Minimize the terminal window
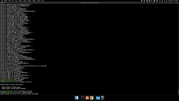Viewport: 179px width, 101px height. tap(3, 3)
